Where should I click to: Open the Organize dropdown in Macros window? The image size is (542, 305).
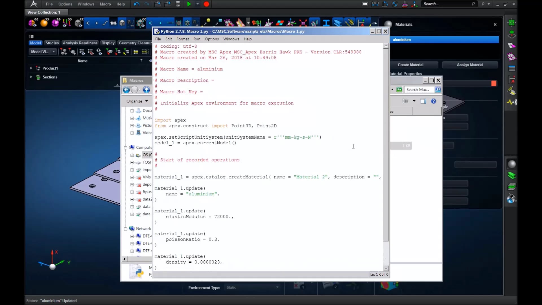[137, 101]
